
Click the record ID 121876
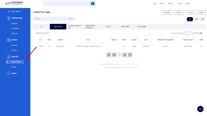coord(40,46)
